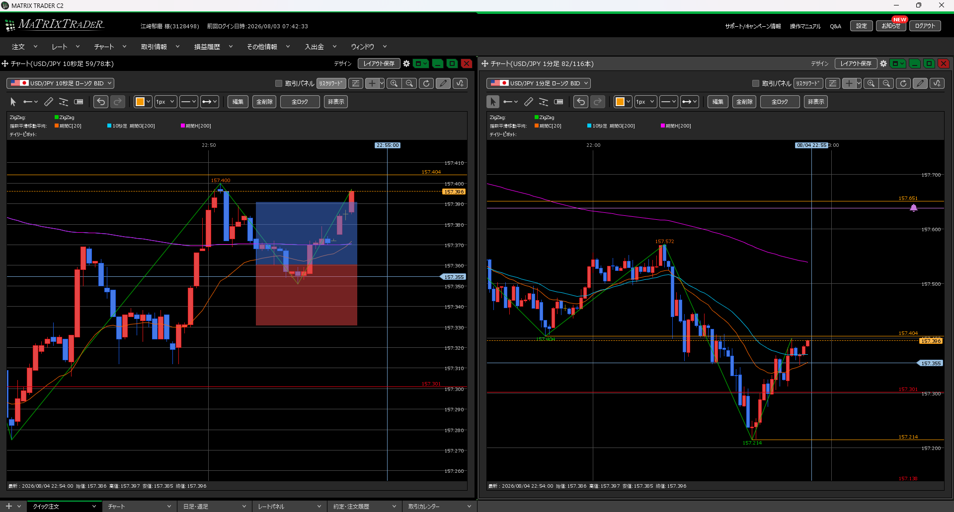Zoom in on the 1分足 chart
Screen dimensions: 954x512
[871, 83]
